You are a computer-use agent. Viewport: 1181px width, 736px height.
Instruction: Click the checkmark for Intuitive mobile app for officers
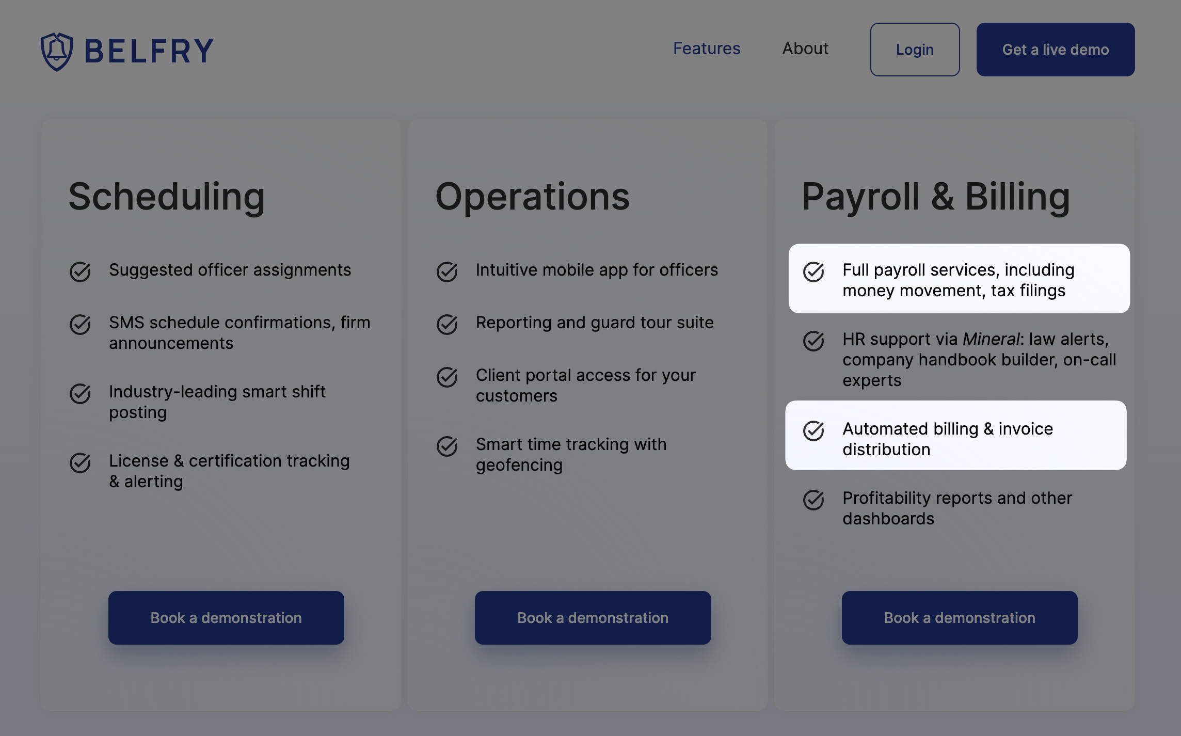(x=448, y=272)
